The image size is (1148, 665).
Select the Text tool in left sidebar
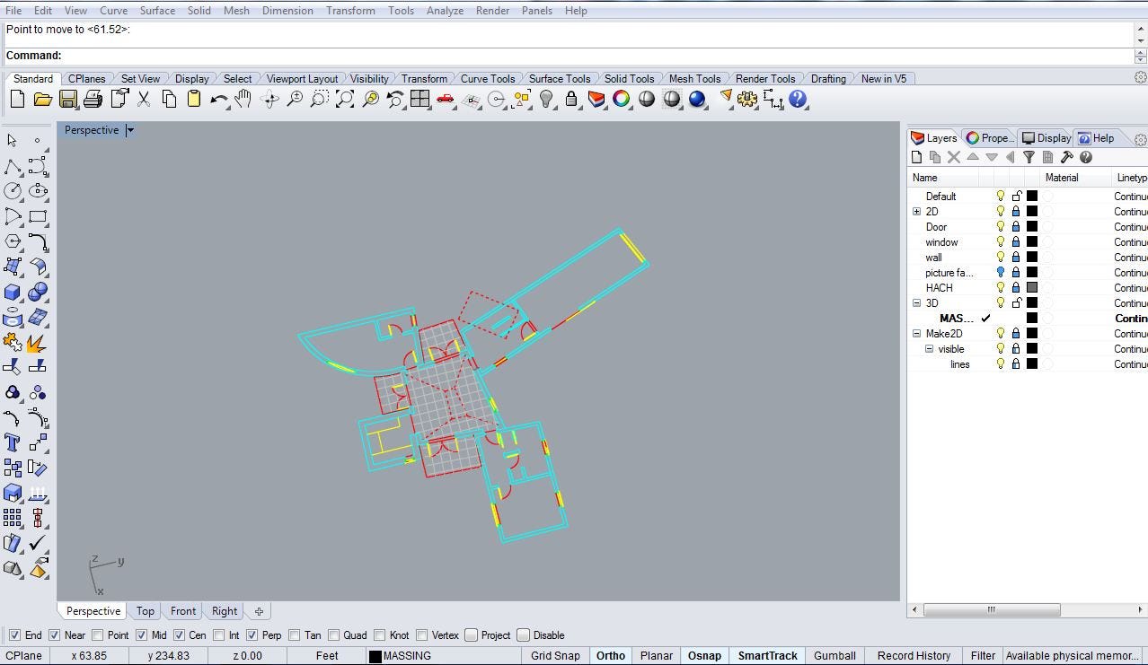[13, 442]
